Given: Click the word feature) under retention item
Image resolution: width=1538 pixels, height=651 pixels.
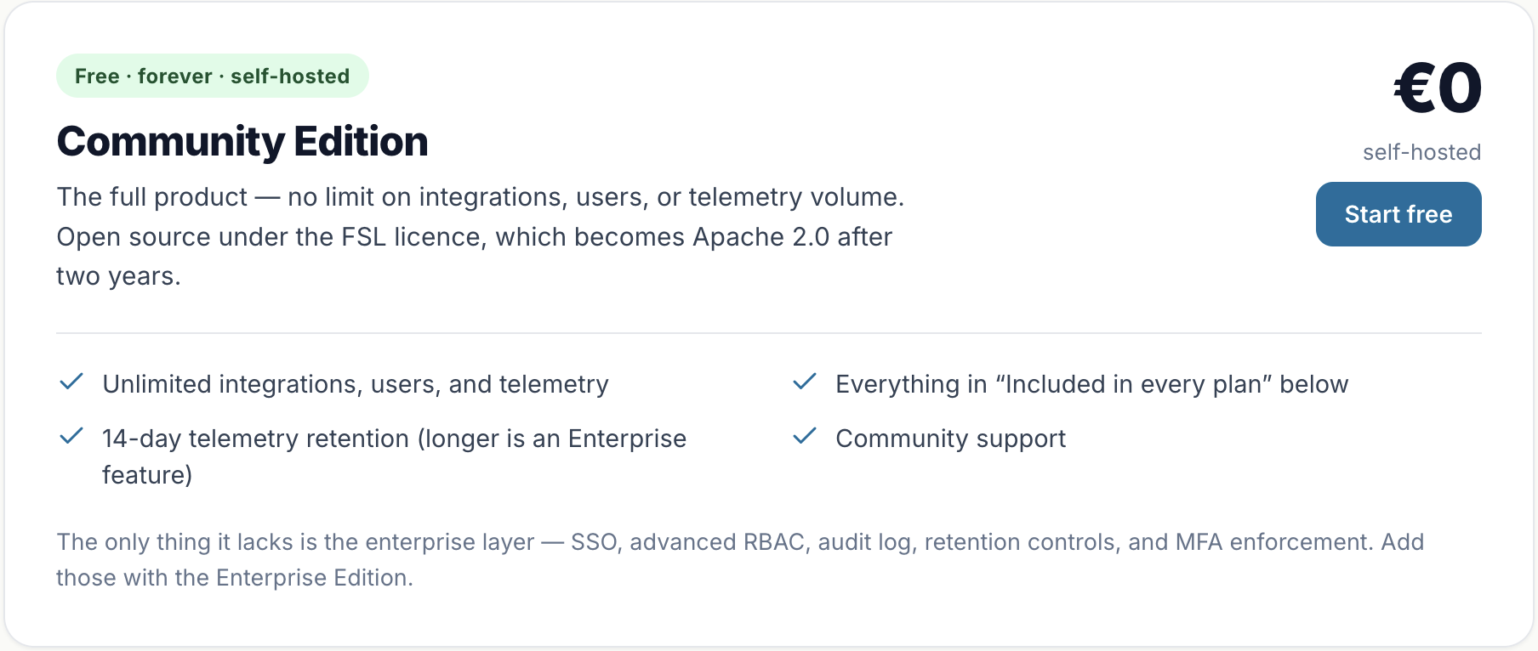Looking at the screenshot, I should pyautogui.click(x=147, y=475).
